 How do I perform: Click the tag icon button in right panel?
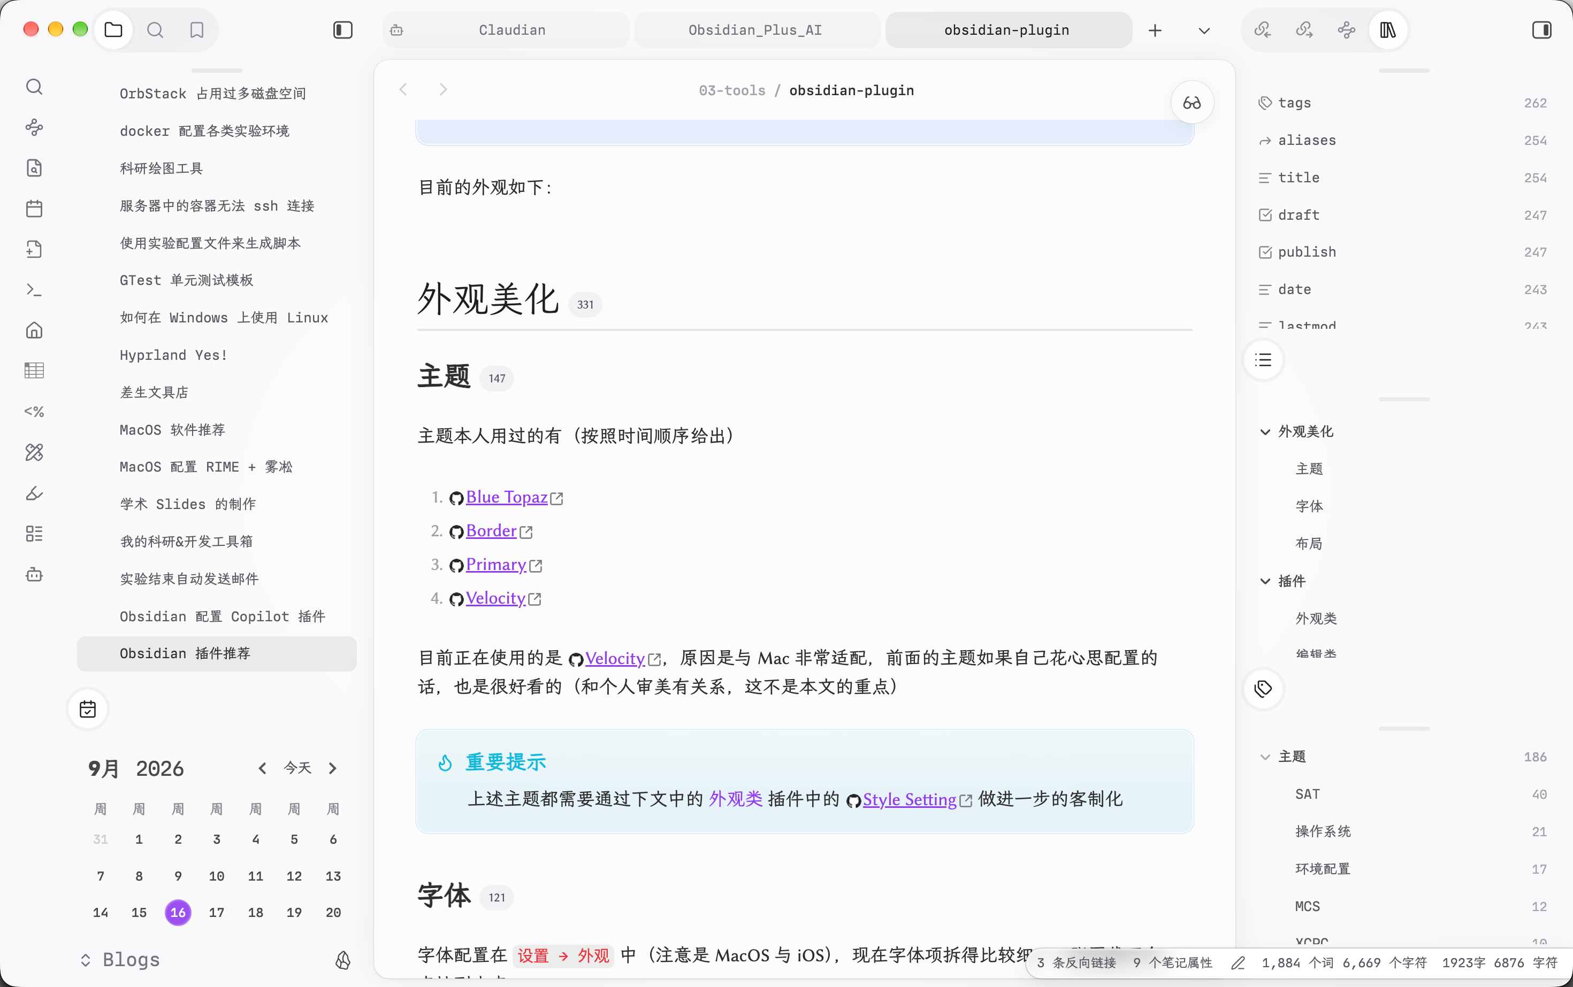tap(1263, 689)
